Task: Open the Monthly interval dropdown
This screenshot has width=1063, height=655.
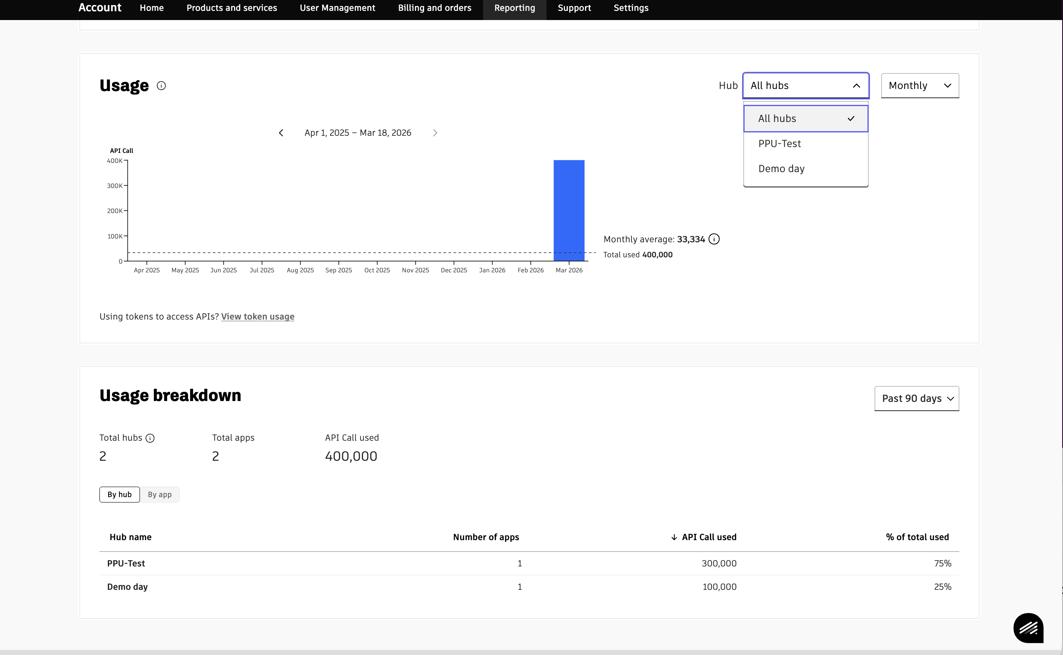Action: (x=920, y=86)
